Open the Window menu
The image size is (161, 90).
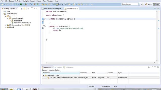tap(50, 1)
